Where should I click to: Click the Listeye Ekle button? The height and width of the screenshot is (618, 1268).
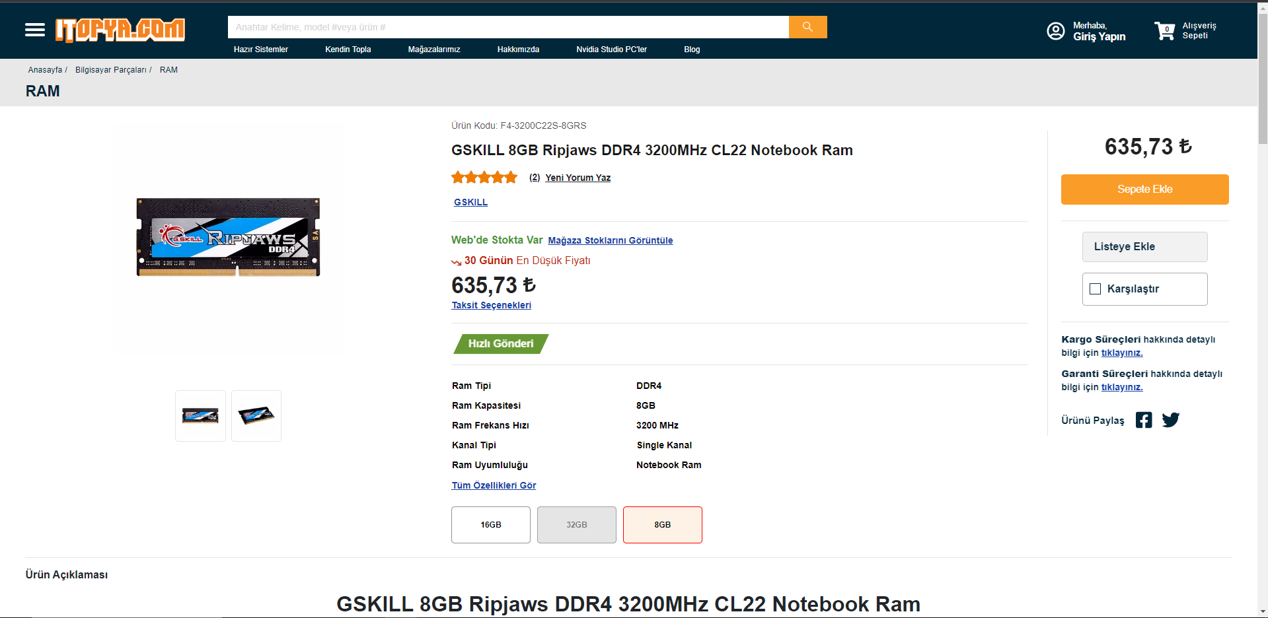pos(1145,247)
